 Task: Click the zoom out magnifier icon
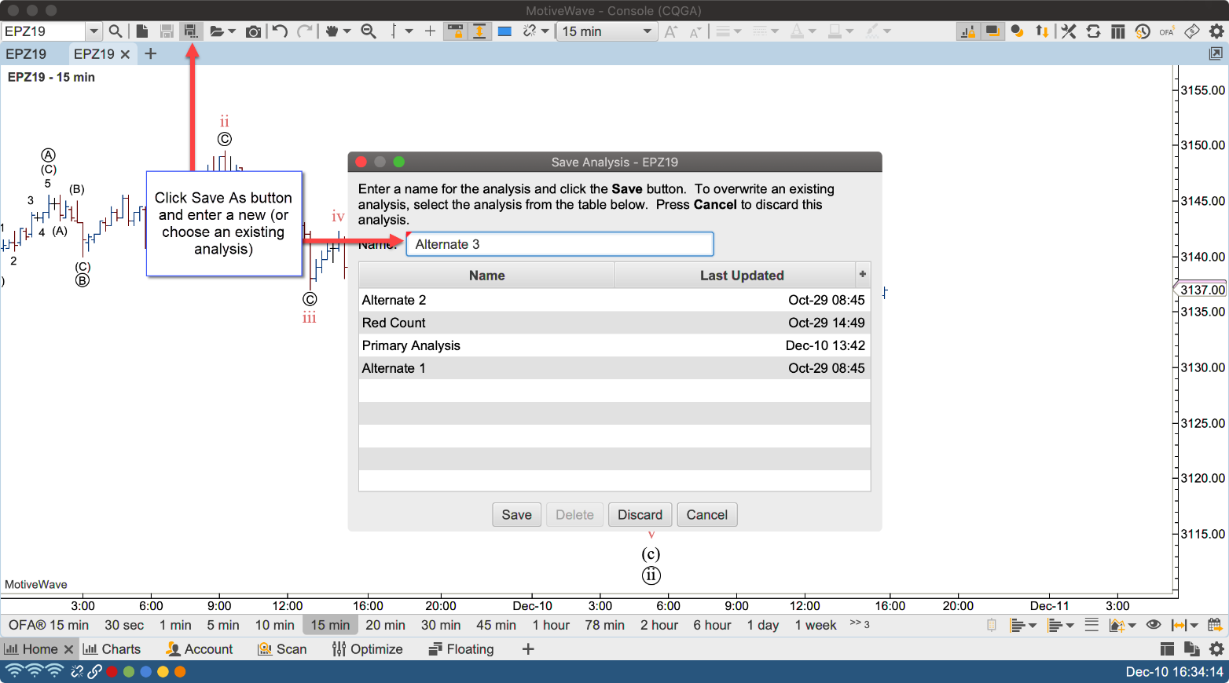coord(368,31)
